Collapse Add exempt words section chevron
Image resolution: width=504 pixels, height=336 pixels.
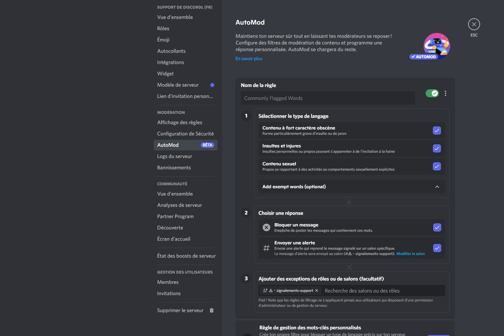437,187
